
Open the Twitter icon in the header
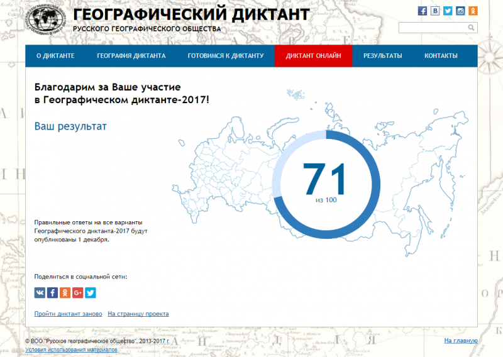click(448, 11)
